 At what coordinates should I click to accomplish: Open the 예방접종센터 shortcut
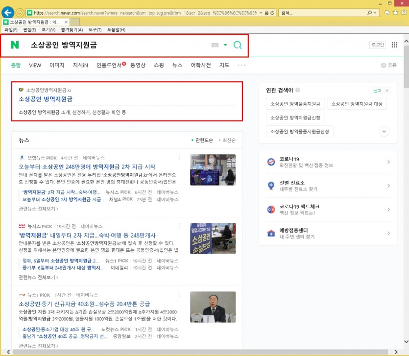(328, 233)
